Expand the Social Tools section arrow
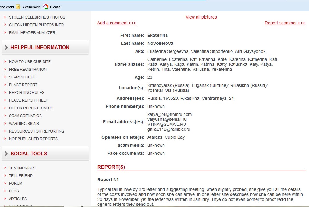This screenshot has width=309, height=207. click(x=6, y=154)
